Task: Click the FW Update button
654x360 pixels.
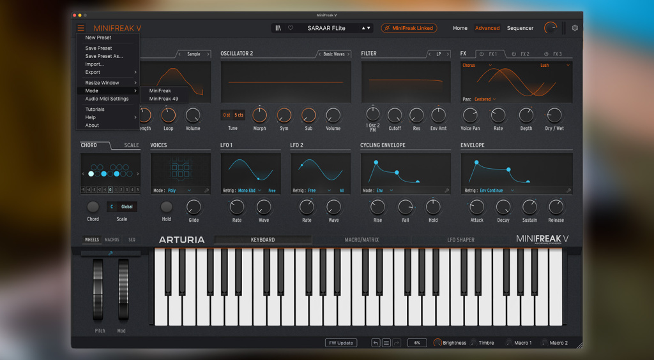Action: coord(341,343)
